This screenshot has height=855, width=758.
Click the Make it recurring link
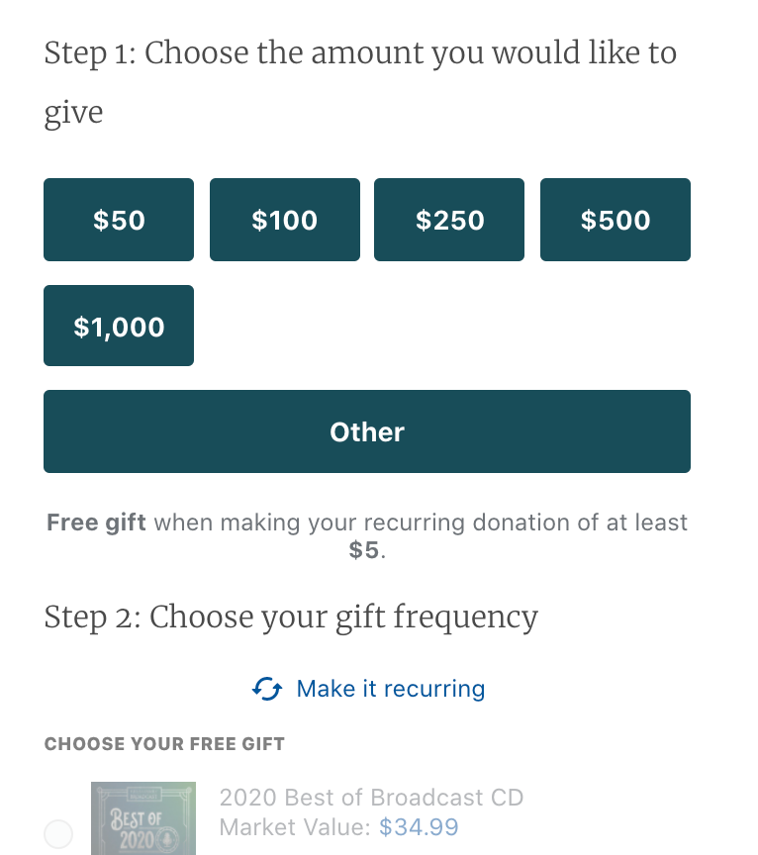pos(391,689)
